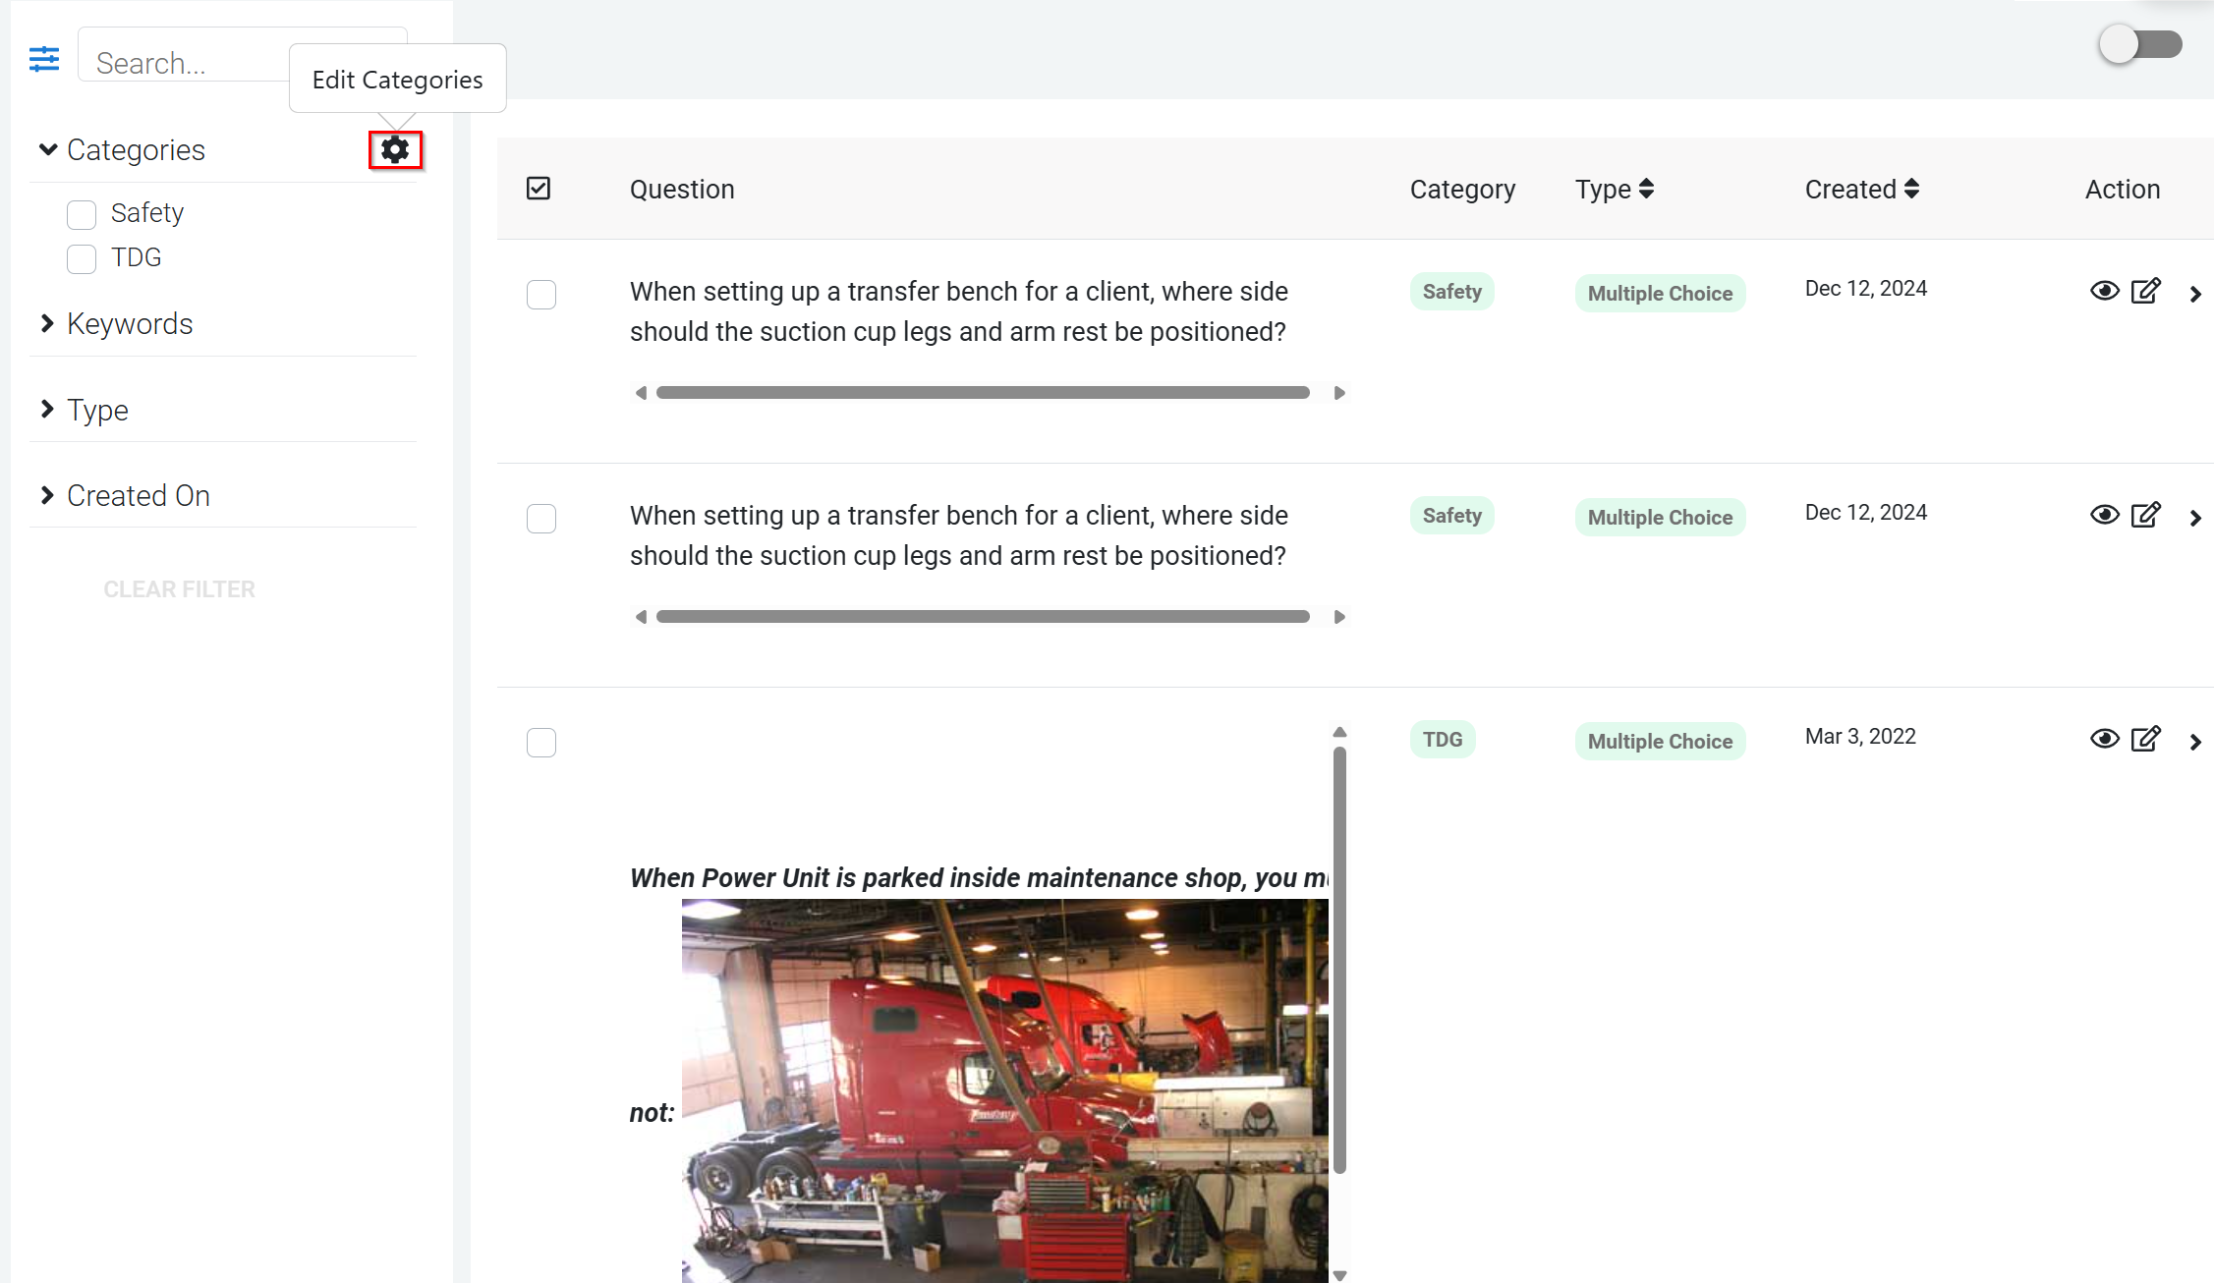Click the Category column header
The height and width of the screenshot is (1283, 2214).
point(1462,189)
